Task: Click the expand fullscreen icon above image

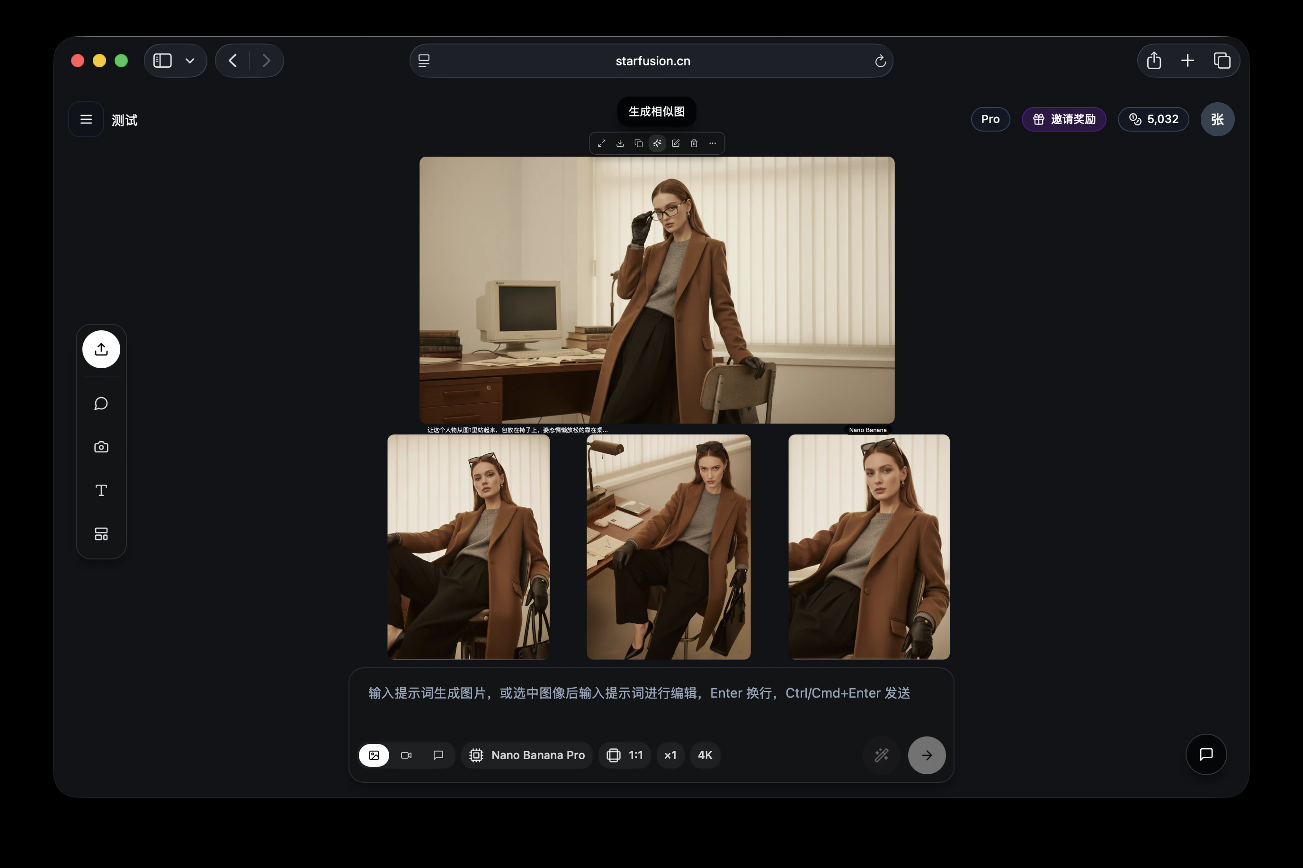Action: pos(601,143)
